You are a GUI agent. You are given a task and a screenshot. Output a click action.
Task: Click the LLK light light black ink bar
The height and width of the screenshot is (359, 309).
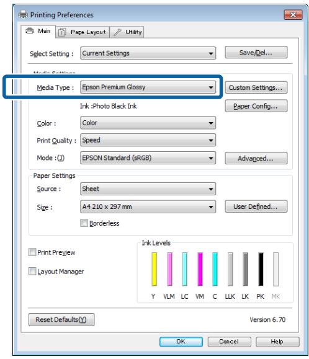coord(230,269)
